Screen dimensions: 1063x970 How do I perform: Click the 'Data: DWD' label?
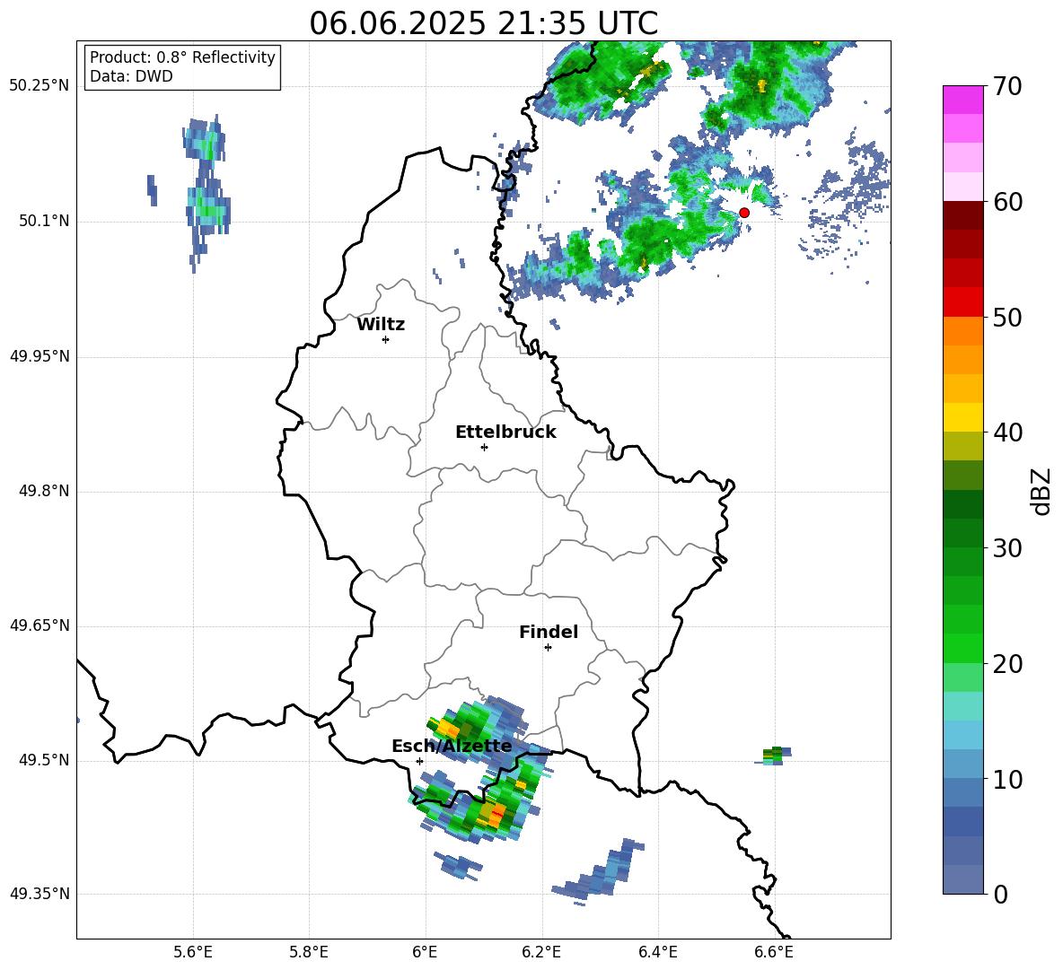[x=131, y=76]
